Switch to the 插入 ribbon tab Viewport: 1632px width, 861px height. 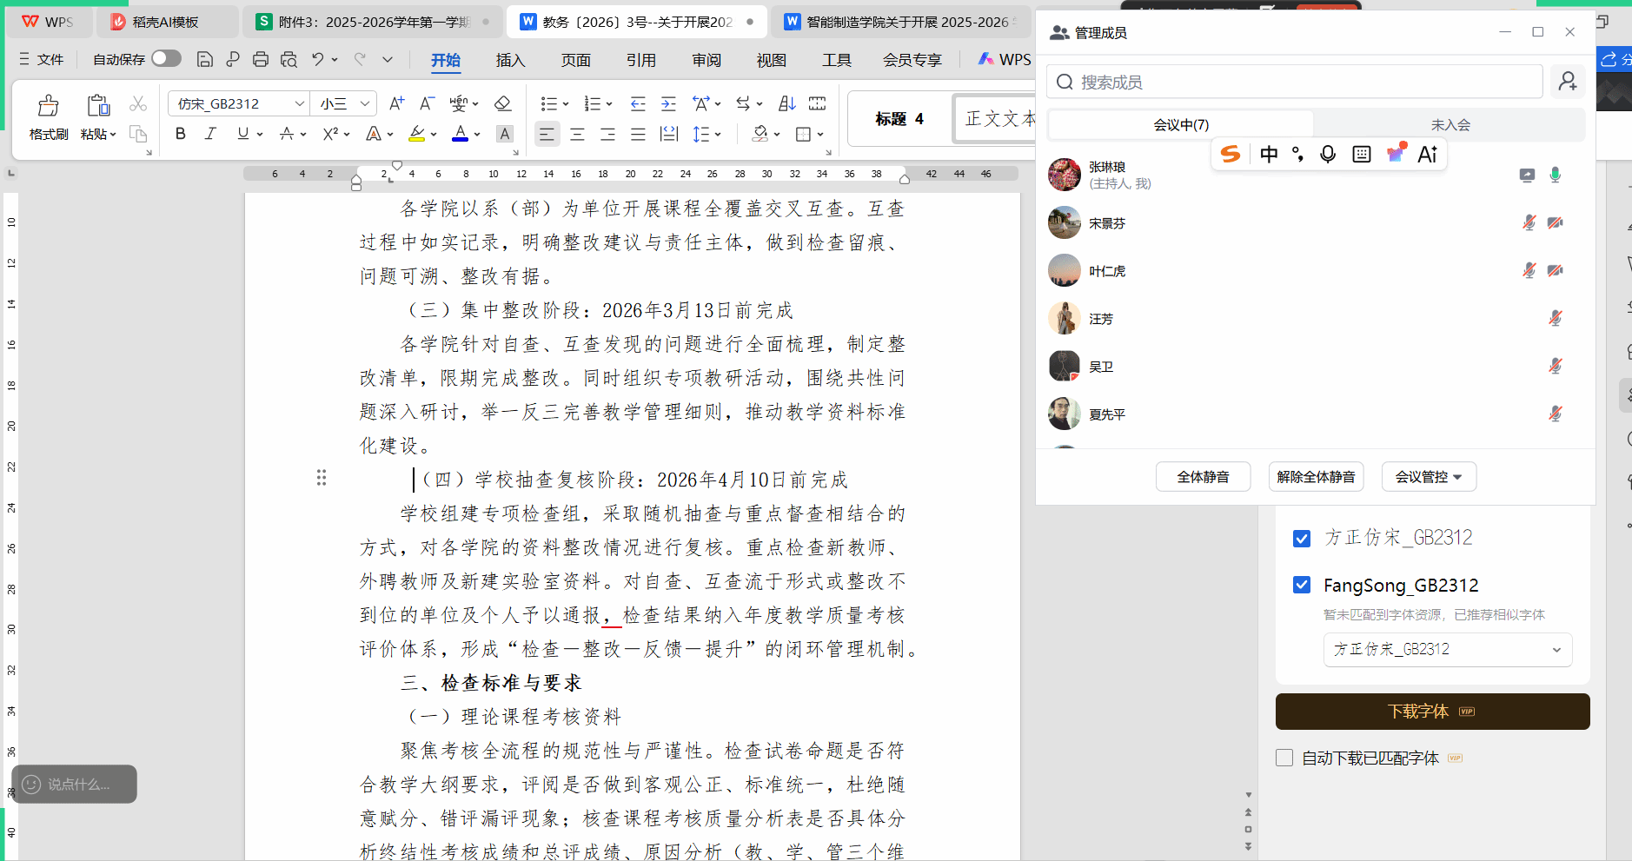coord(510,60)
